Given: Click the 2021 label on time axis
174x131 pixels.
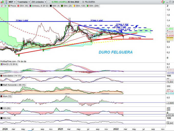Looking at the screenshot, I should [x=60, y=129].
